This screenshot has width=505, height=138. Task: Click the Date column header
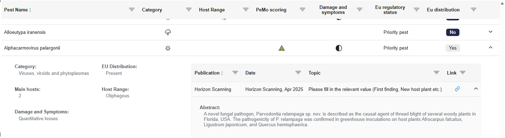click(x=250, y=73)
